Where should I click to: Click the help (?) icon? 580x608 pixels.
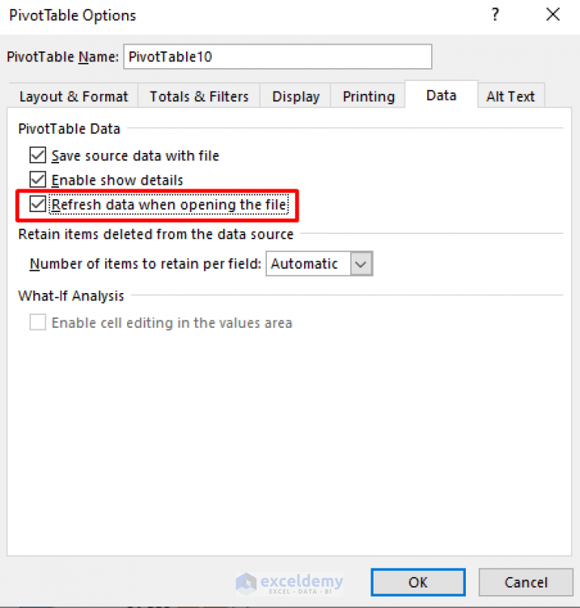click(495, 14)
